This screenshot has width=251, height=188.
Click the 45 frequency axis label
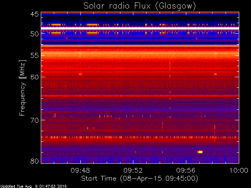35,14
